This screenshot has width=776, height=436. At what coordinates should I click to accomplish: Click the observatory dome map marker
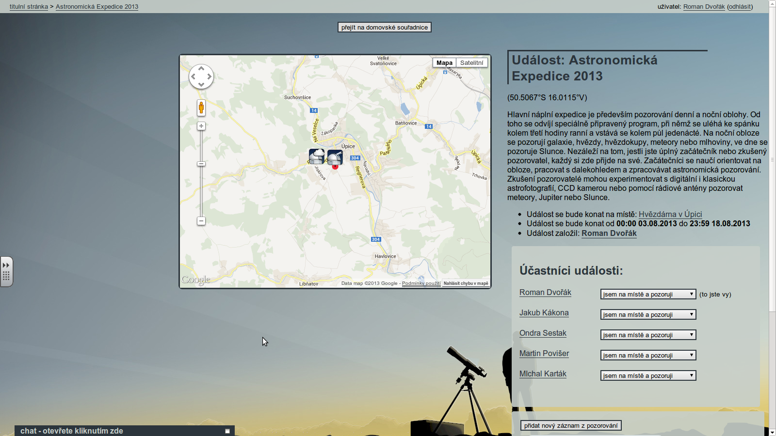[335, 157]
